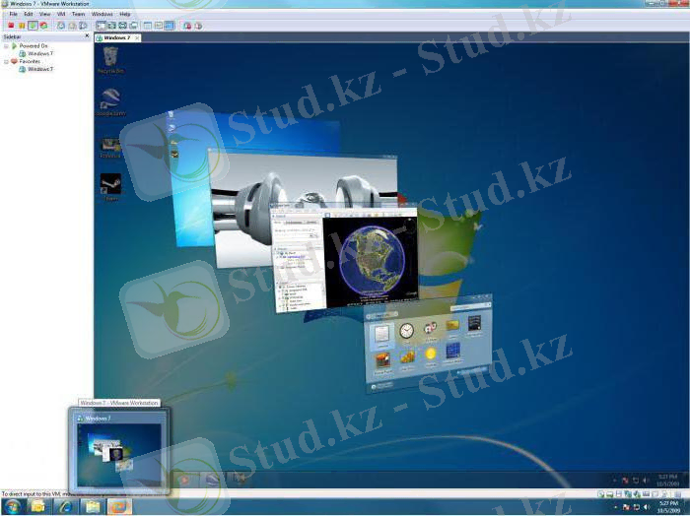Viewport: 690px width, 516px height.
Task: Collapse the Favorites tree group
Action: point(6,61)
